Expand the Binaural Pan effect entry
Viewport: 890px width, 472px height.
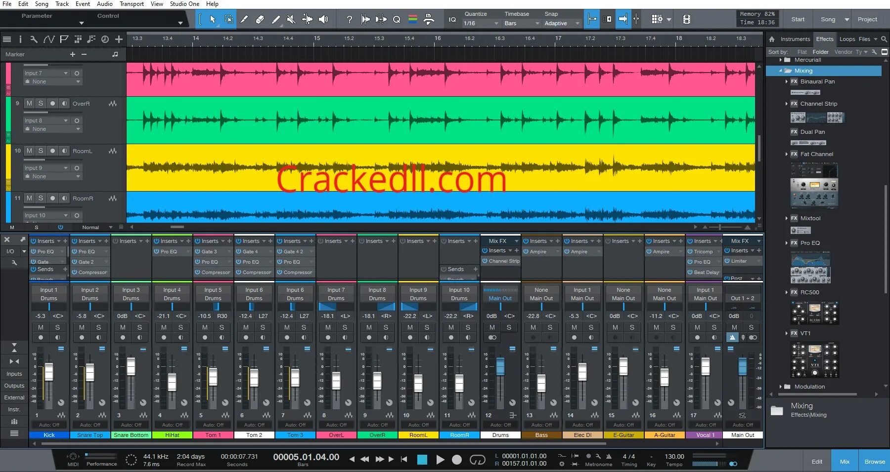[x=787, y=81]
